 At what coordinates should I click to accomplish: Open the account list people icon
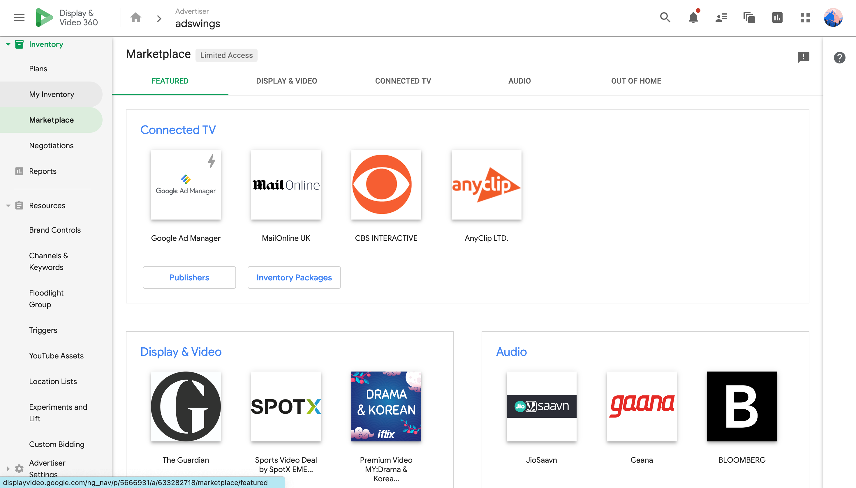tap(721, 17)
